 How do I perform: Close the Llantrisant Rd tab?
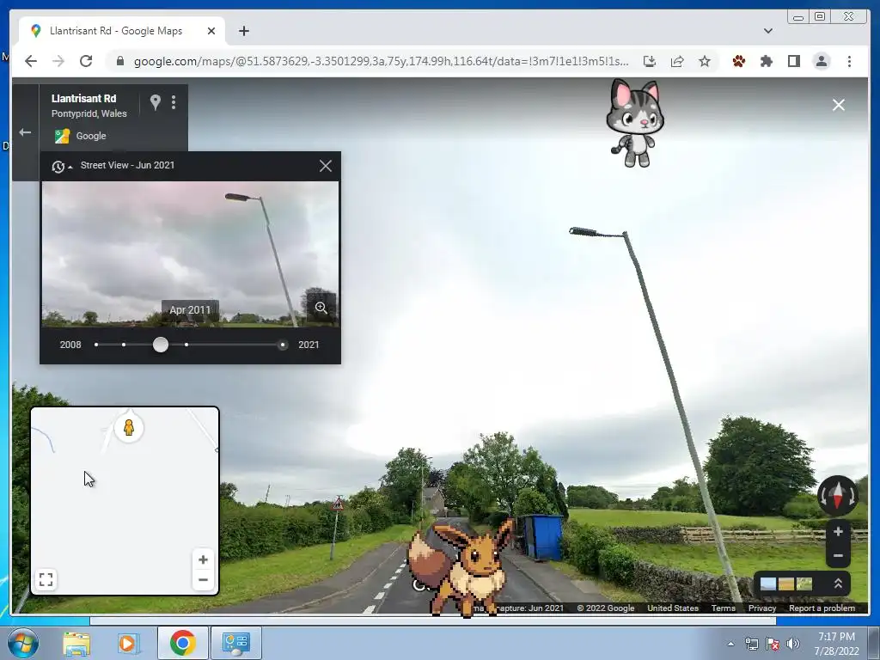pyautogui.click(x=211, y=31)
